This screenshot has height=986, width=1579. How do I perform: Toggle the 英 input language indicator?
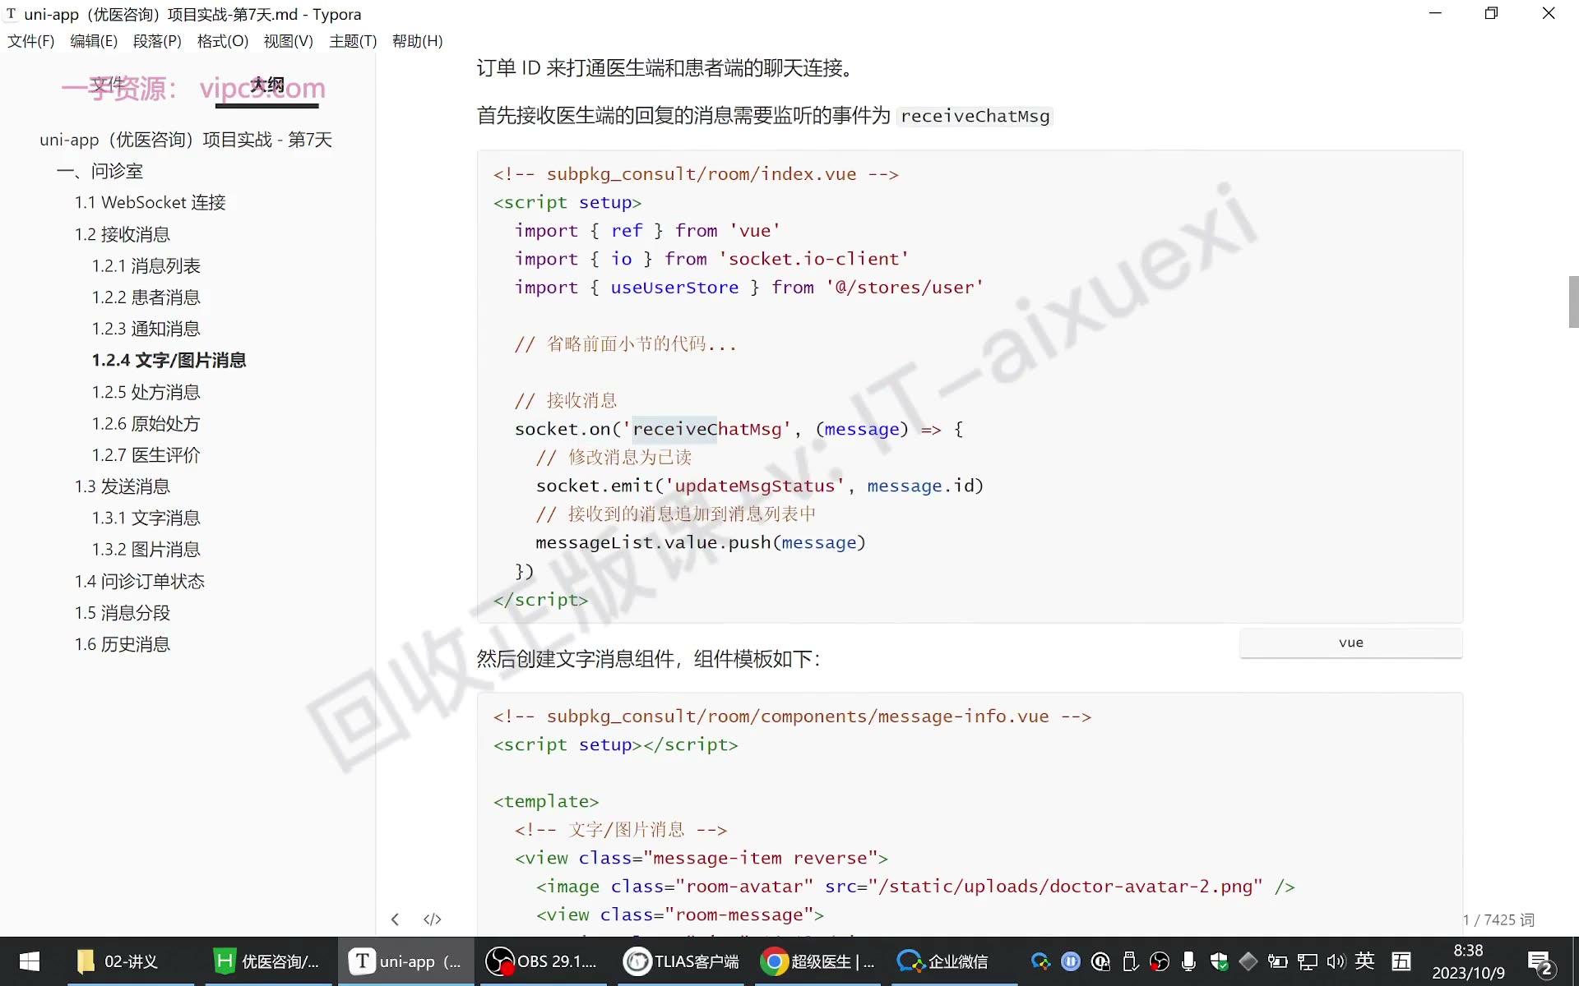[x=1365, y=961]
